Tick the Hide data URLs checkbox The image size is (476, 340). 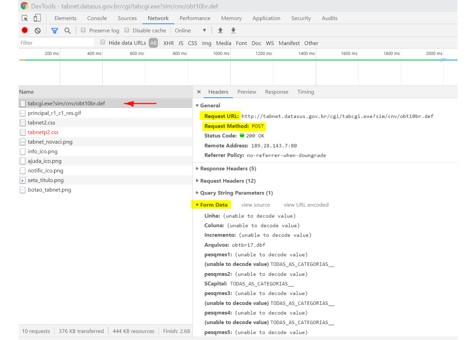(103, 42)
